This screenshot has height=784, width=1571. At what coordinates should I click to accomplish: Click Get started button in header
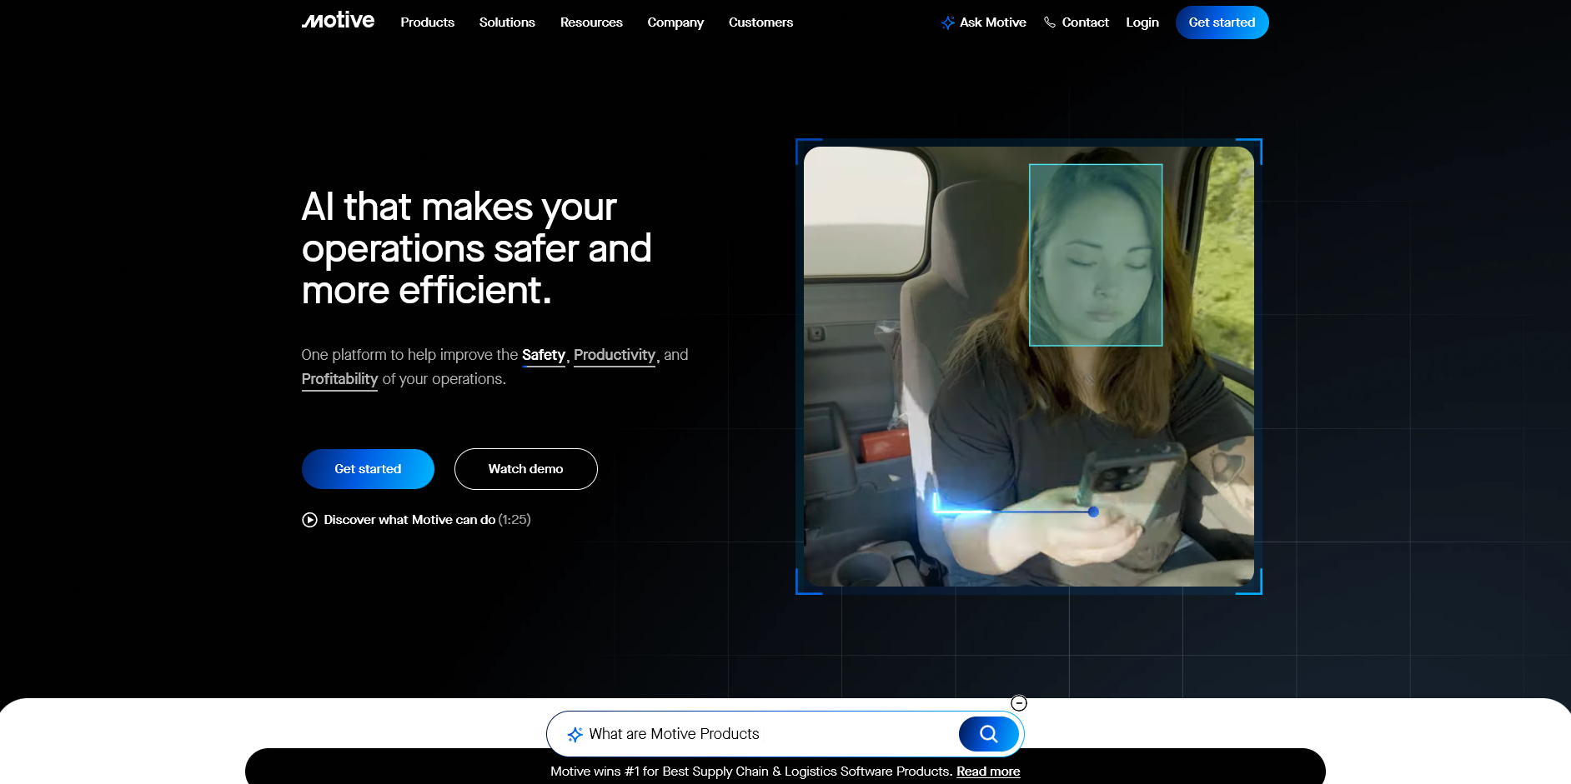[1222, 22]
